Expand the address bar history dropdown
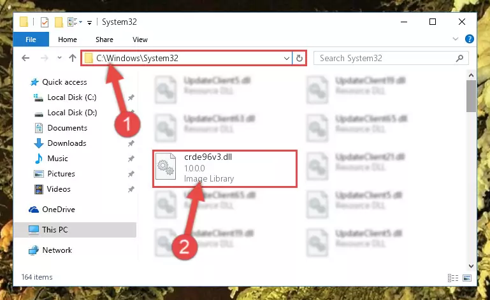The height and width of the screenshot is (300, 490). pos(286,59)
